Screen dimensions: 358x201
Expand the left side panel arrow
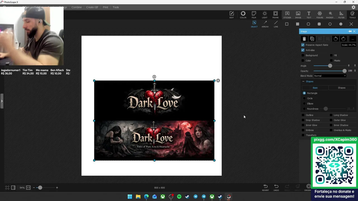[1, 101]
